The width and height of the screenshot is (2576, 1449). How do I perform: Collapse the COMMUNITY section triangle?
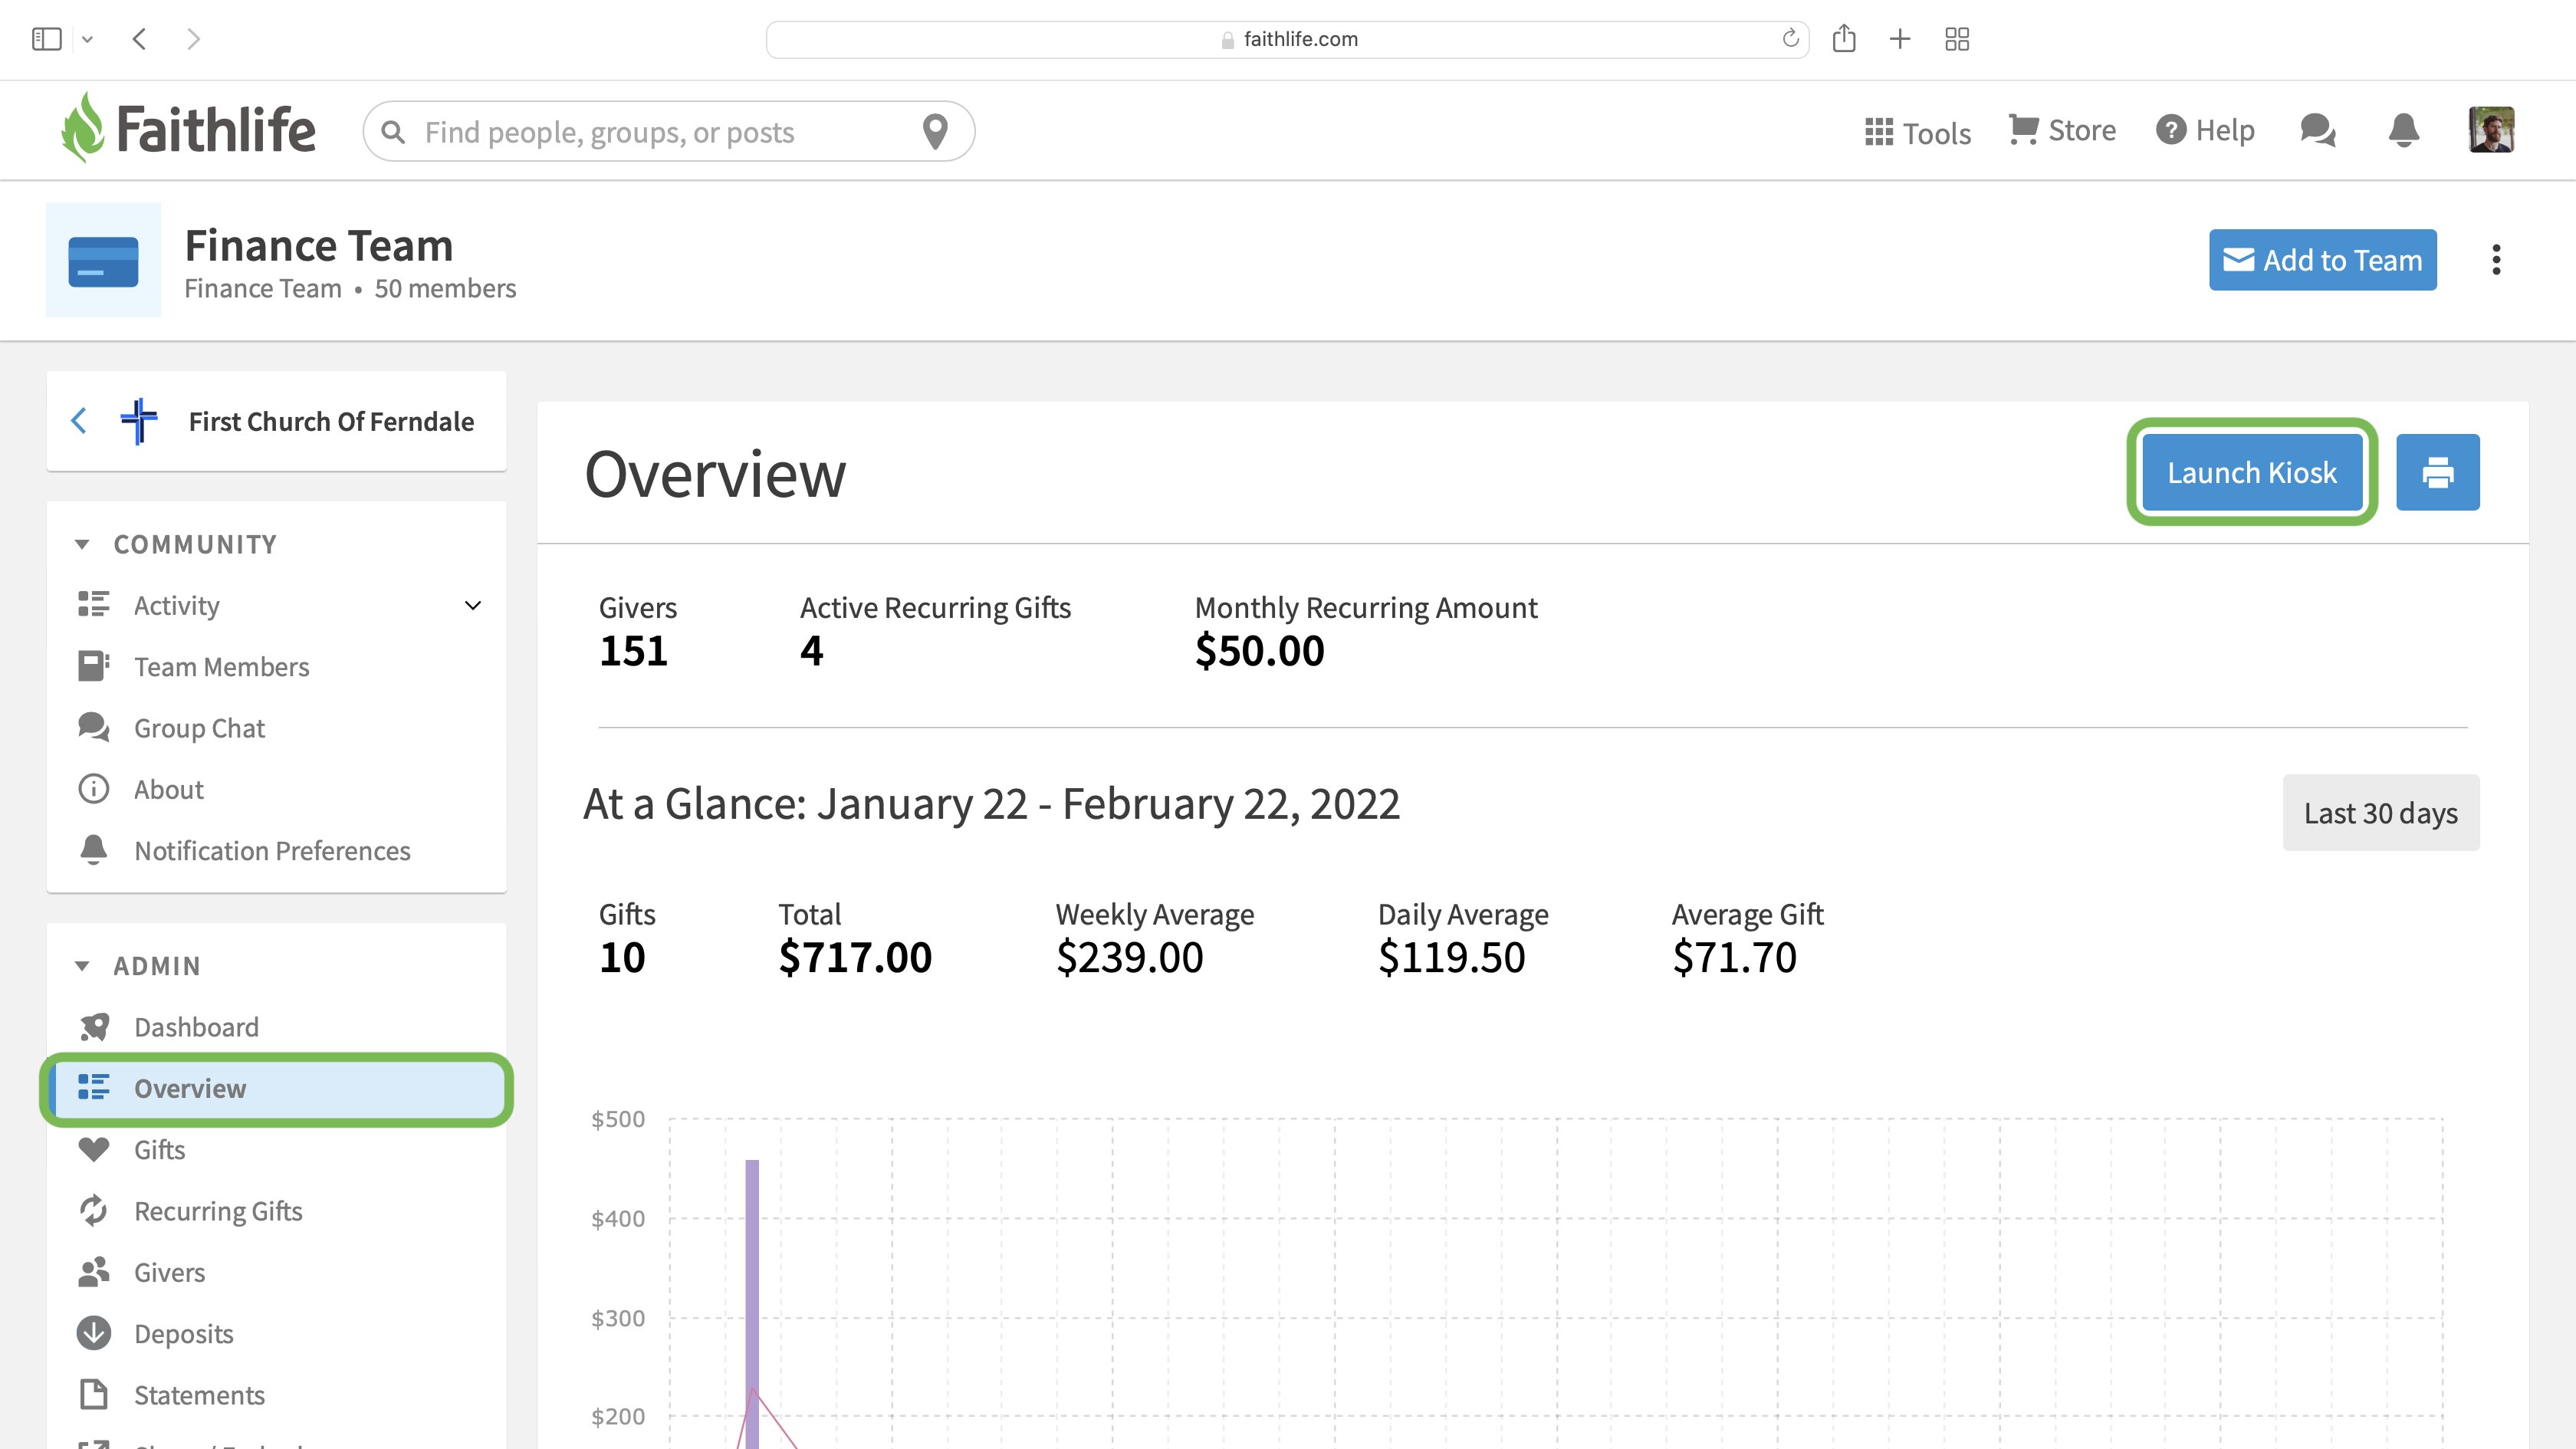(x=82, y=544)
